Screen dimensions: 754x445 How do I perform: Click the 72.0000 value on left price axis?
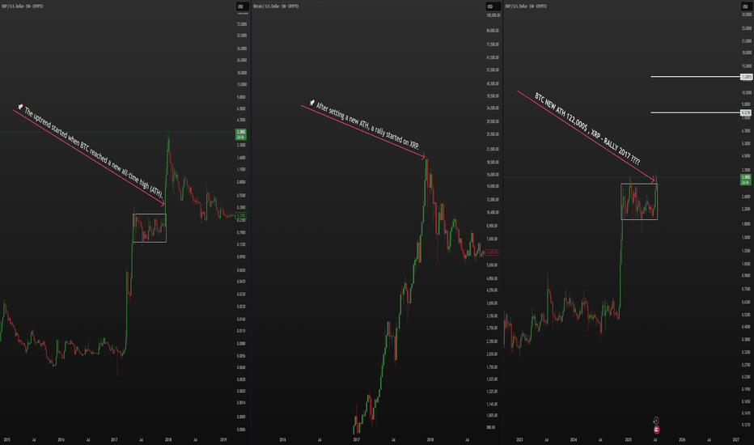242,24
